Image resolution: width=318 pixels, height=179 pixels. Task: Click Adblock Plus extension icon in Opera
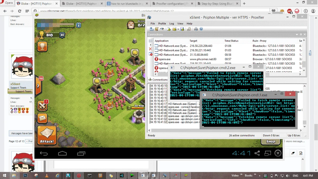(x=289, y=11)
